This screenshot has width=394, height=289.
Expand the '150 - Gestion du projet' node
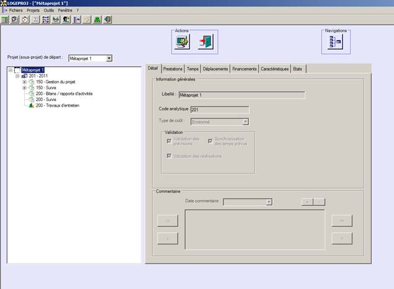[x=24, y=81]
